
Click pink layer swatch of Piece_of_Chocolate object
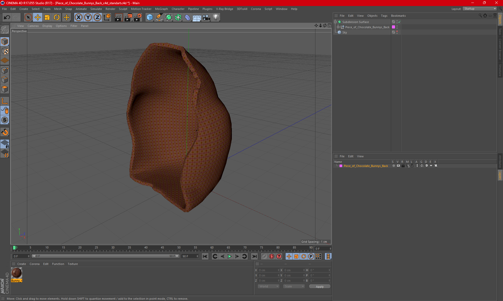point(393,27)
